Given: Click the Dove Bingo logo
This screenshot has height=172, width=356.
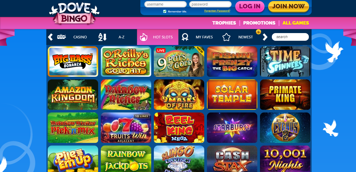Looking at the screenshot, I should pyautogui.click(x=74, y=13).
